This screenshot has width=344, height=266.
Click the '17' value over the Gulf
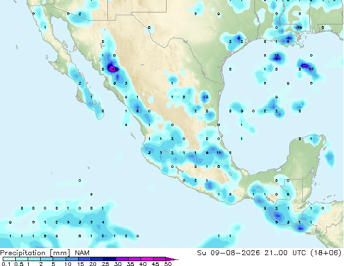tap(311, 69)
